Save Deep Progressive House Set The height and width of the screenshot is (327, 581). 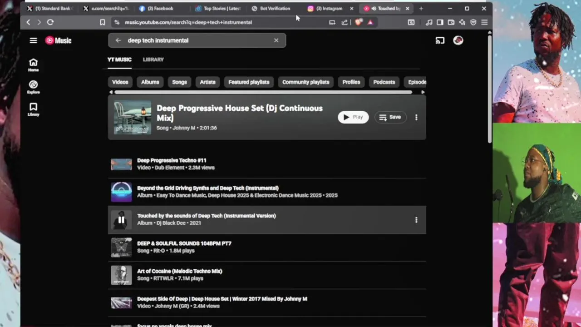pos(390,117)
